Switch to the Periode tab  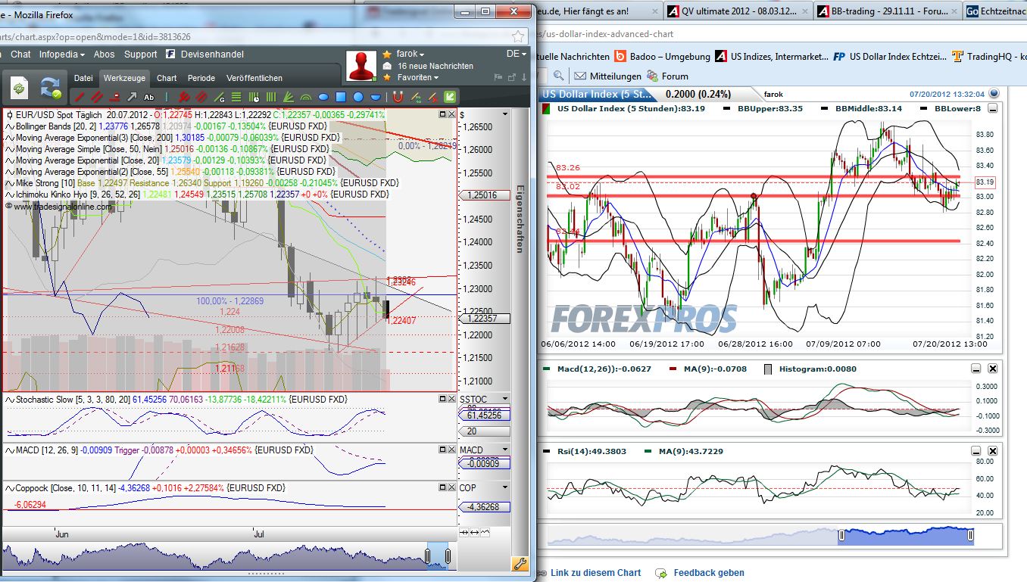(x=201, y=78)
